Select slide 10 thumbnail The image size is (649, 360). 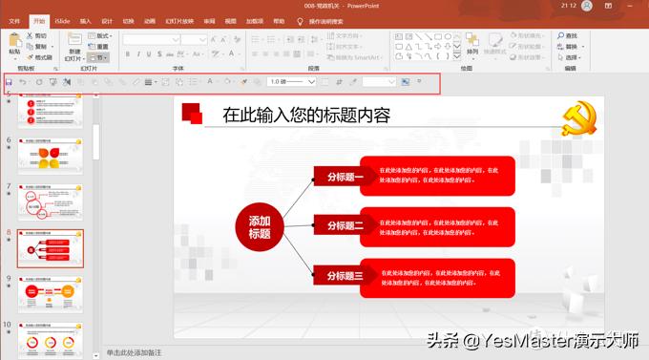pyautogui.click(x=50, y=341)
